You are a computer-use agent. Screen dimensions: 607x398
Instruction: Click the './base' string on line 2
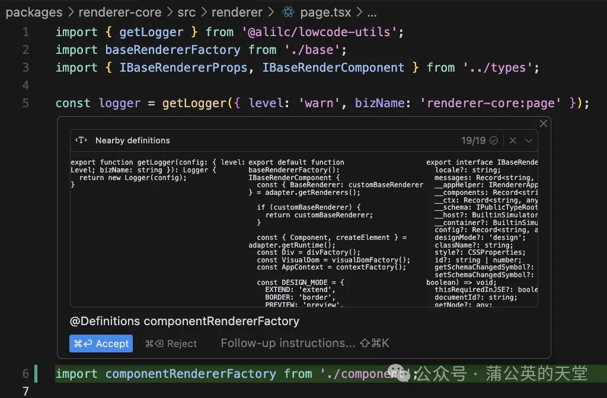click(312, 50)
